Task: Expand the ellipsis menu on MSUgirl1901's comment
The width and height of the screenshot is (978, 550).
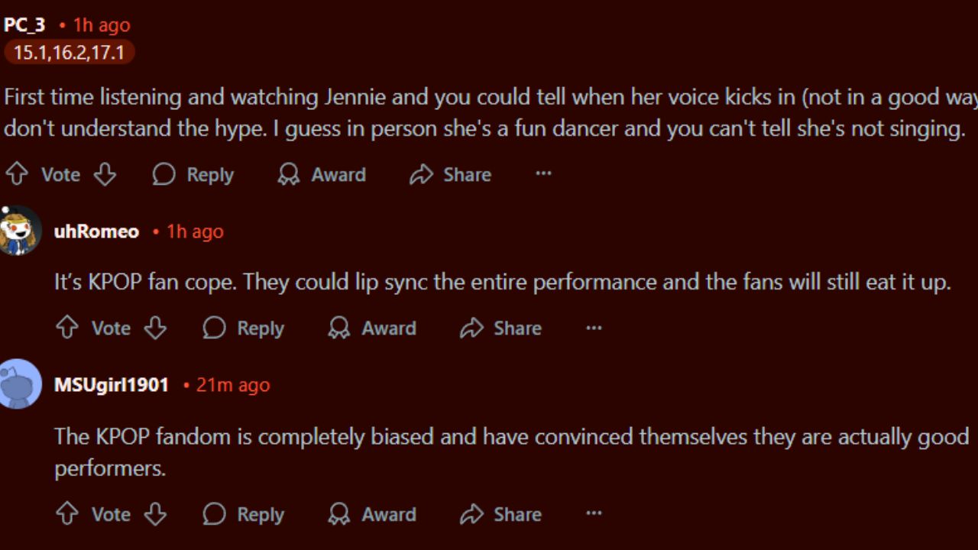Action: coord(594,514)
